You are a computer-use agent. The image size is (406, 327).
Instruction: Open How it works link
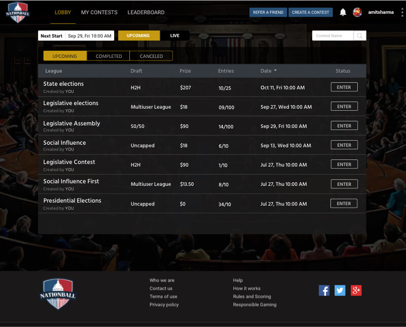coord(247,288)
